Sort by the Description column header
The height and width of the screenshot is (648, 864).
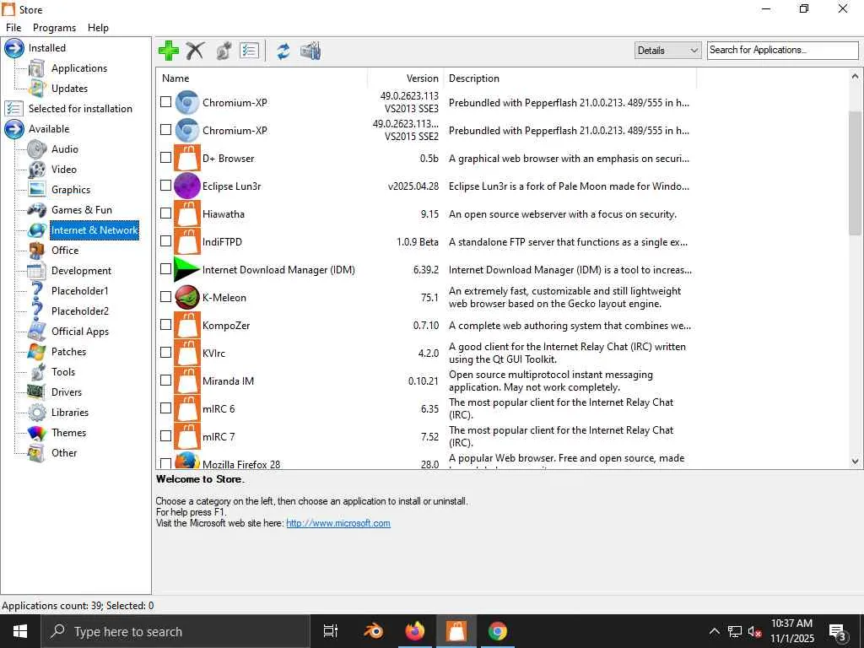570,78
